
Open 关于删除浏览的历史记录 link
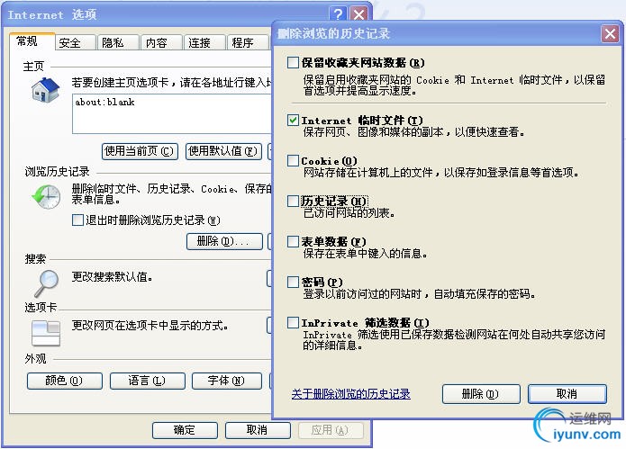(351, 394)
